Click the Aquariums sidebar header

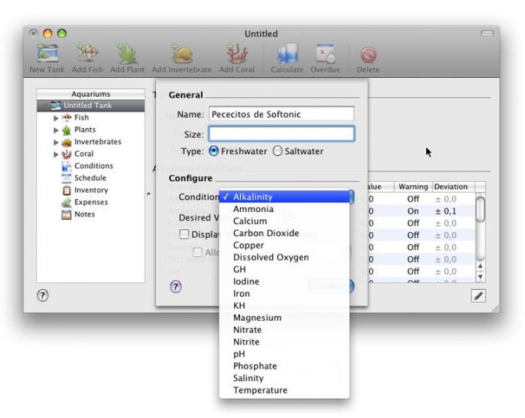[91, 94]
